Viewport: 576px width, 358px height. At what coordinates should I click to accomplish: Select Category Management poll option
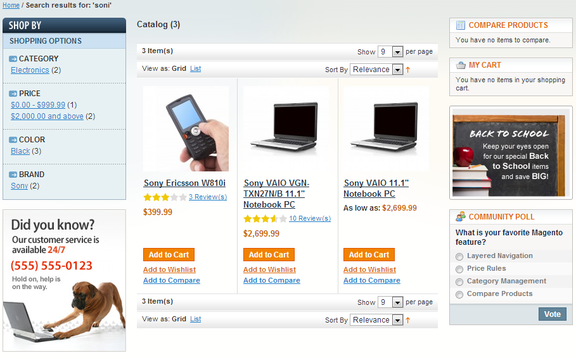click(459, 282)
